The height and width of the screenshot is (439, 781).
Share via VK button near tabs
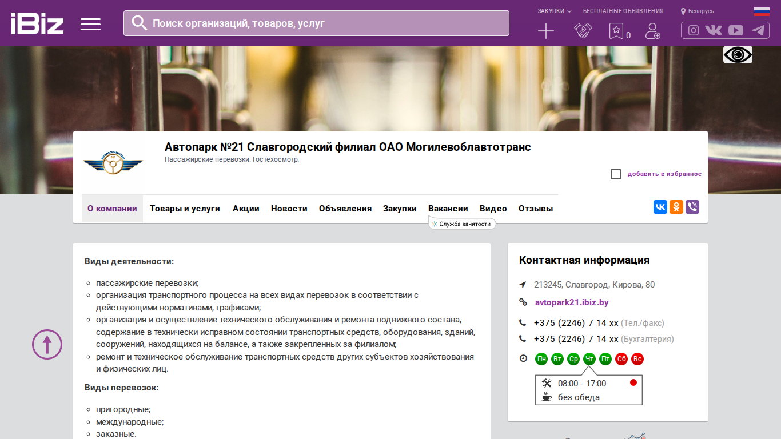coord(660,207)
